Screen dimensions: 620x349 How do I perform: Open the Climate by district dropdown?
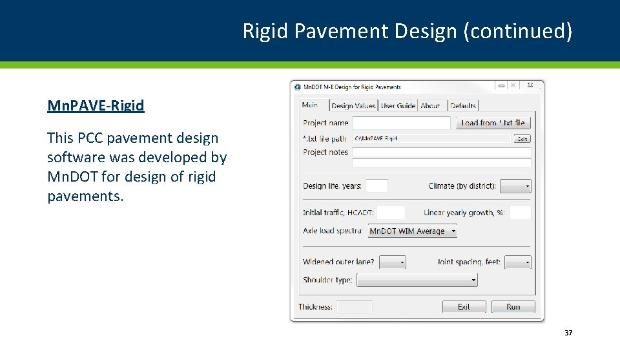pyautogui.click(x=515, y=186)
